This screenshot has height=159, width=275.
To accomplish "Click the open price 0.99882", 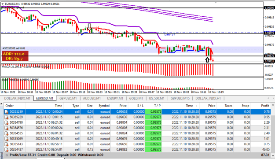I will pos(122,150).
